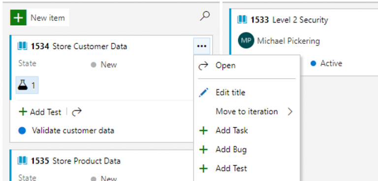
Task: Click the work item ID 1534
Action: click(40, 46)
